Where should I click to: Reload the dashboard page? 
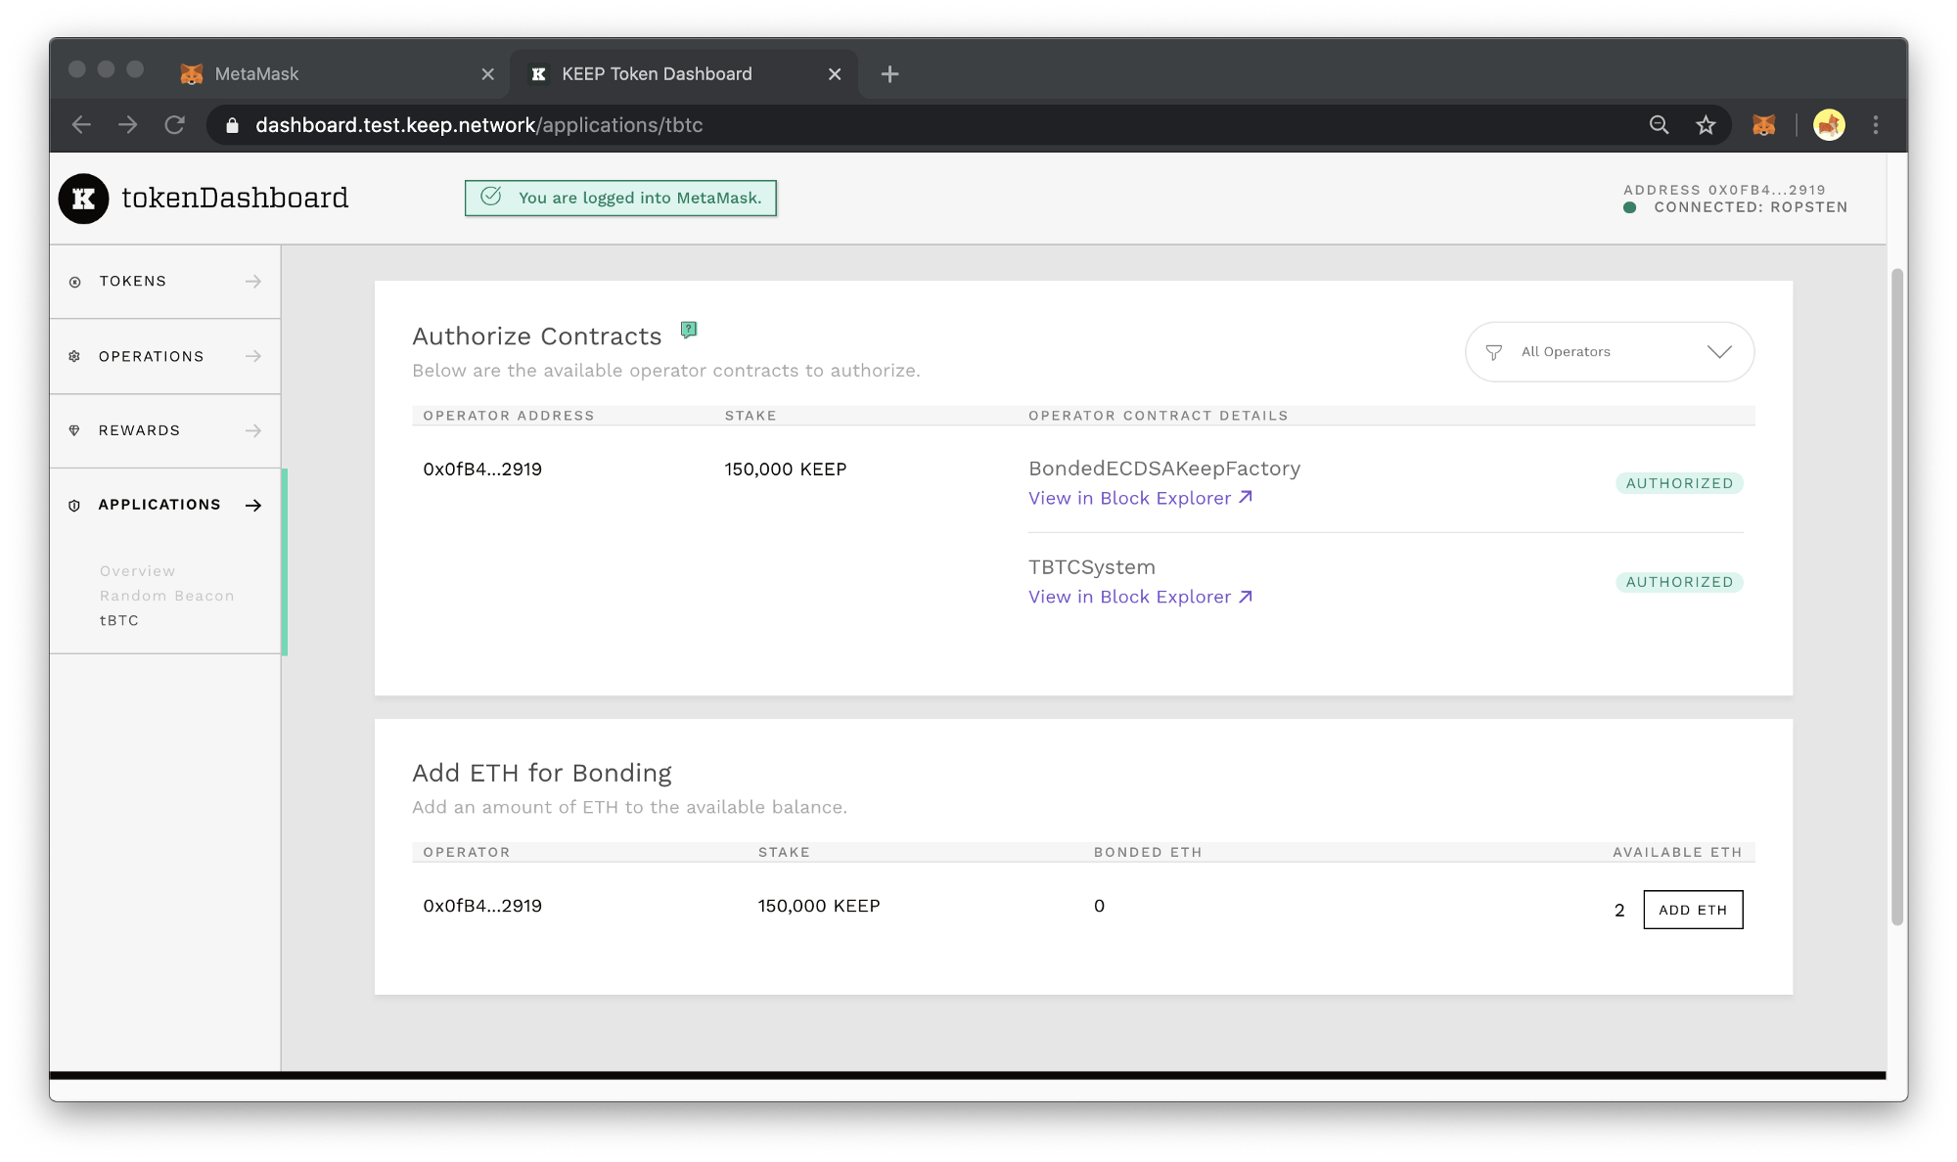coord(175,125)
